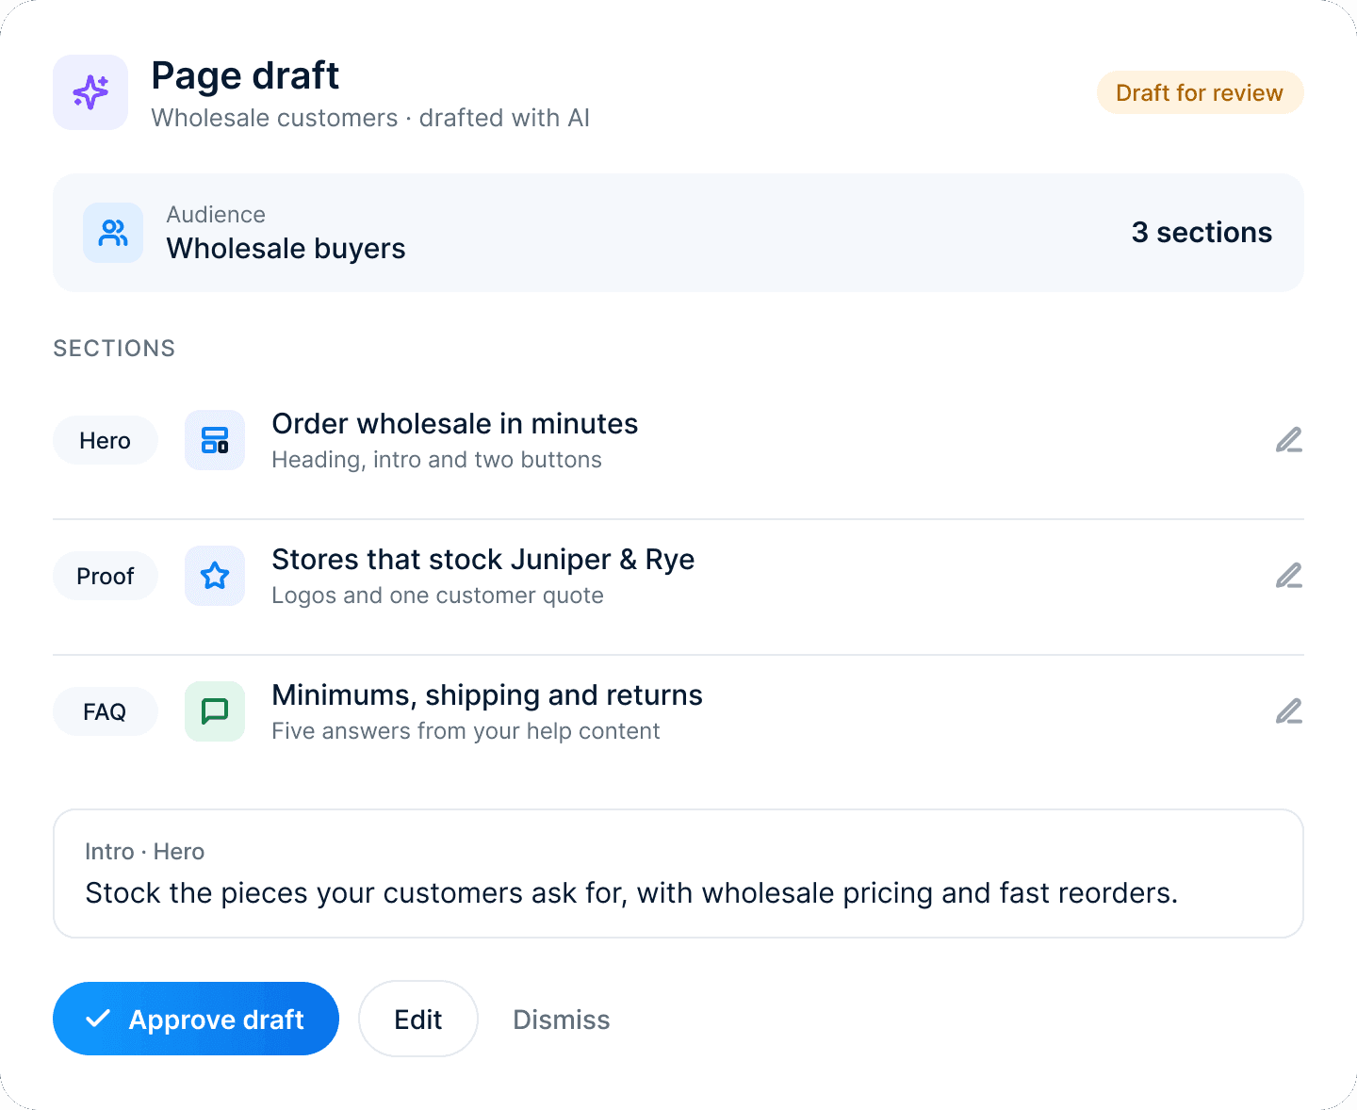Viewport: 1357px width, 1110px height.
Task: Click the 'Draft for review' status badge
Action: click(x=1200, y=92)
